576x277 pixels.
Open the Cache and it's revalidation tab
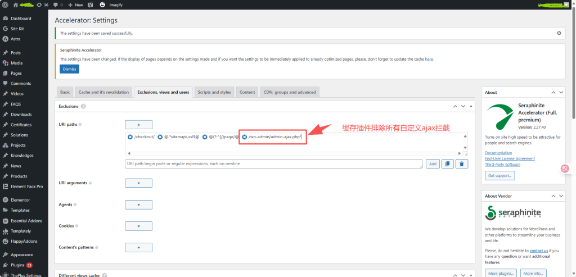coord(103,92)
